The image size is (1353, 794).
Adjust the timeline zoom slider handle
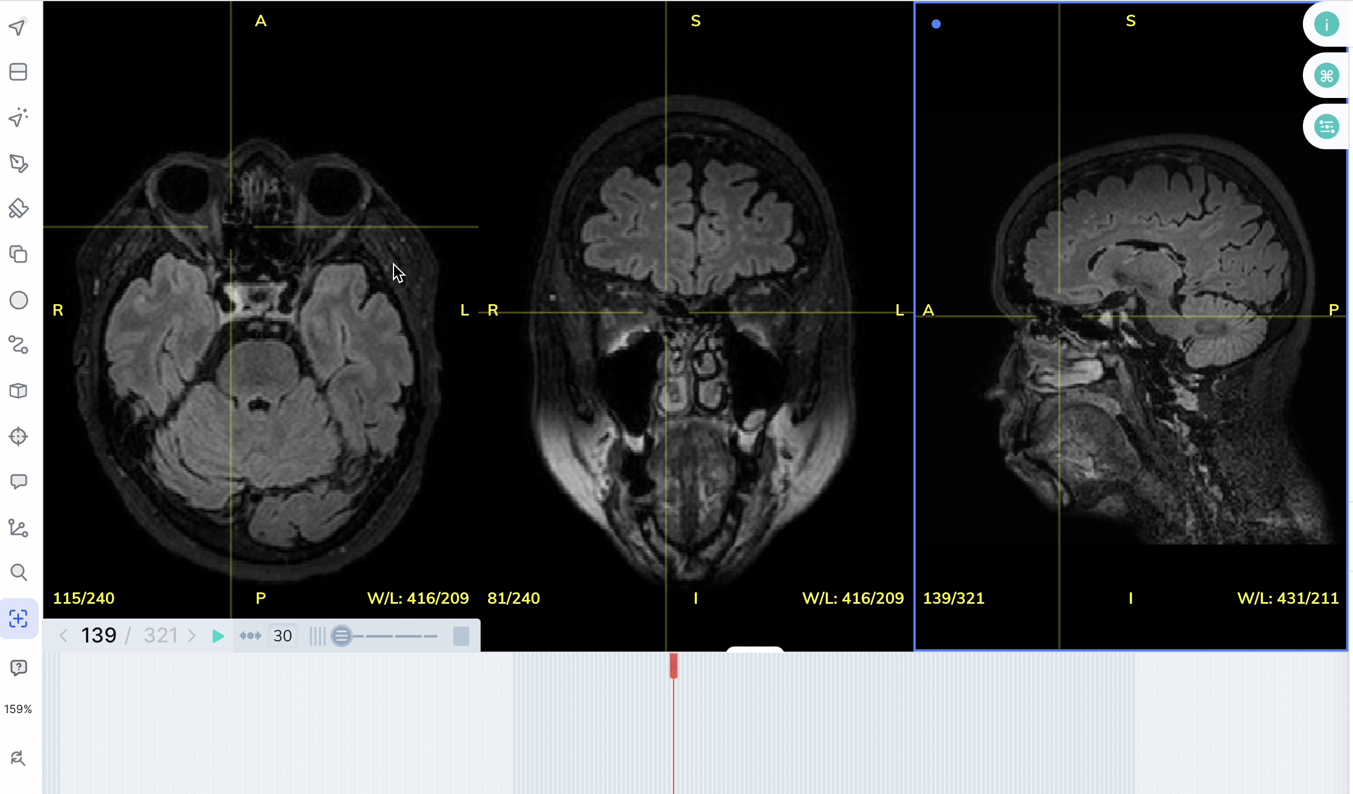click(x=342, y=636)
